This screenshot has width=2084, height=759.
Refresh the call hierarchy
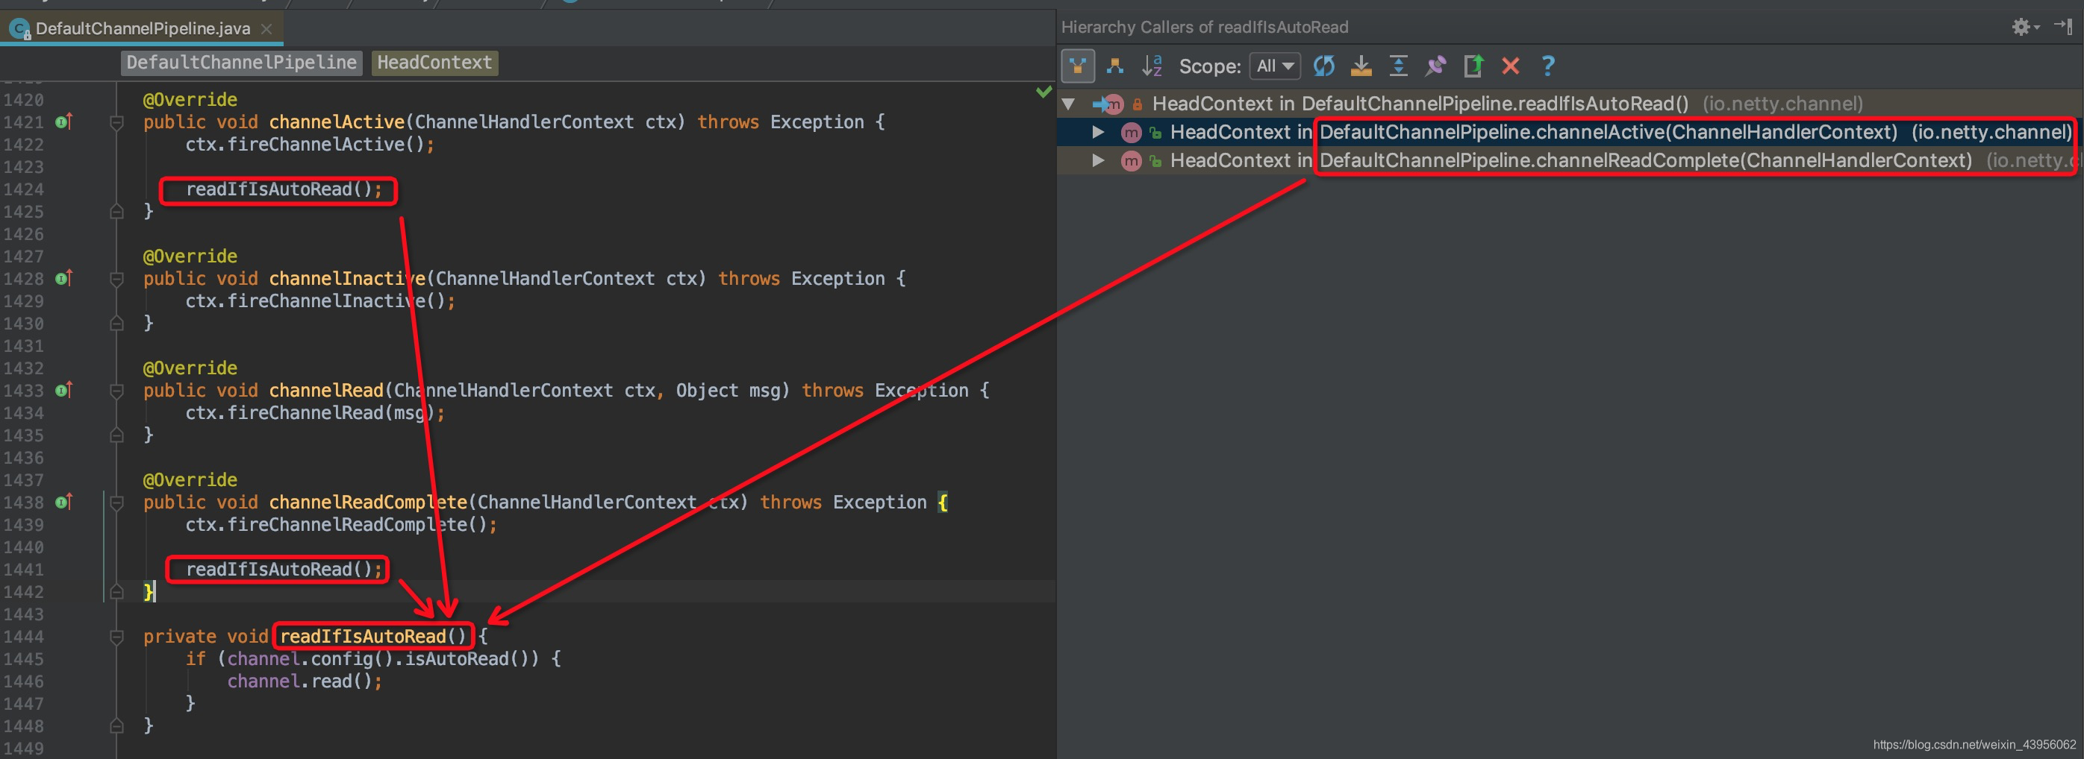click(1323, 66)
